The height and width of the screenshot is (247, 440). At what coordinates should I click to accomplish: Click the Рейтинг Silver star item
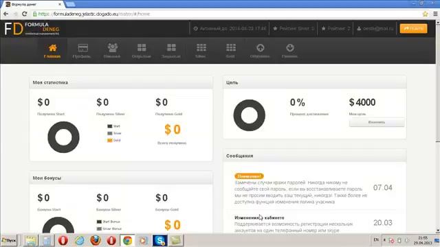[x=294, y=29]
